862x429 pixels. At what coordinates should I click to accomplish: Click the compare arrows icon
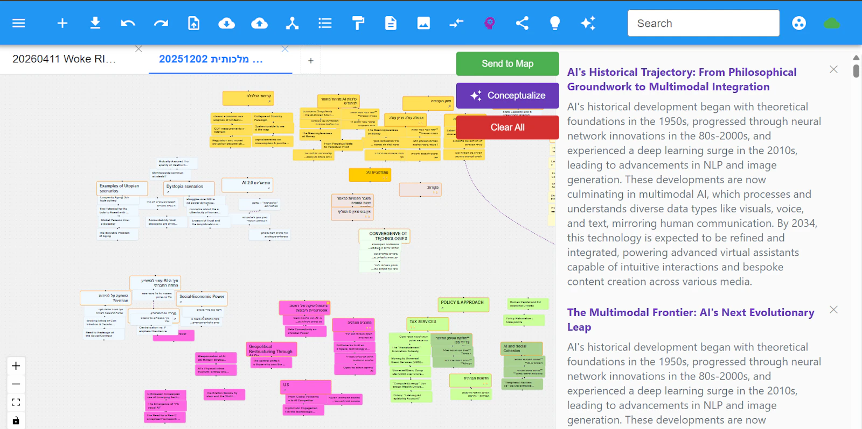[457, 23]
